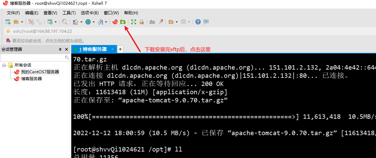Click the Reconnect chain-link icon
The height and width of the screenshot is (158, 376).
[39, 22]
